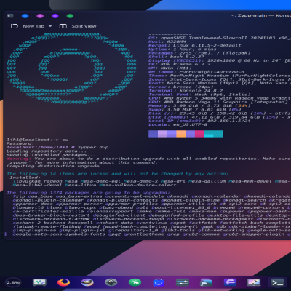Screen dimensions: 291x291
Task: Click the 'Kernel: Linux 6.11.5-2-default' line
Action: pos(195,45)
